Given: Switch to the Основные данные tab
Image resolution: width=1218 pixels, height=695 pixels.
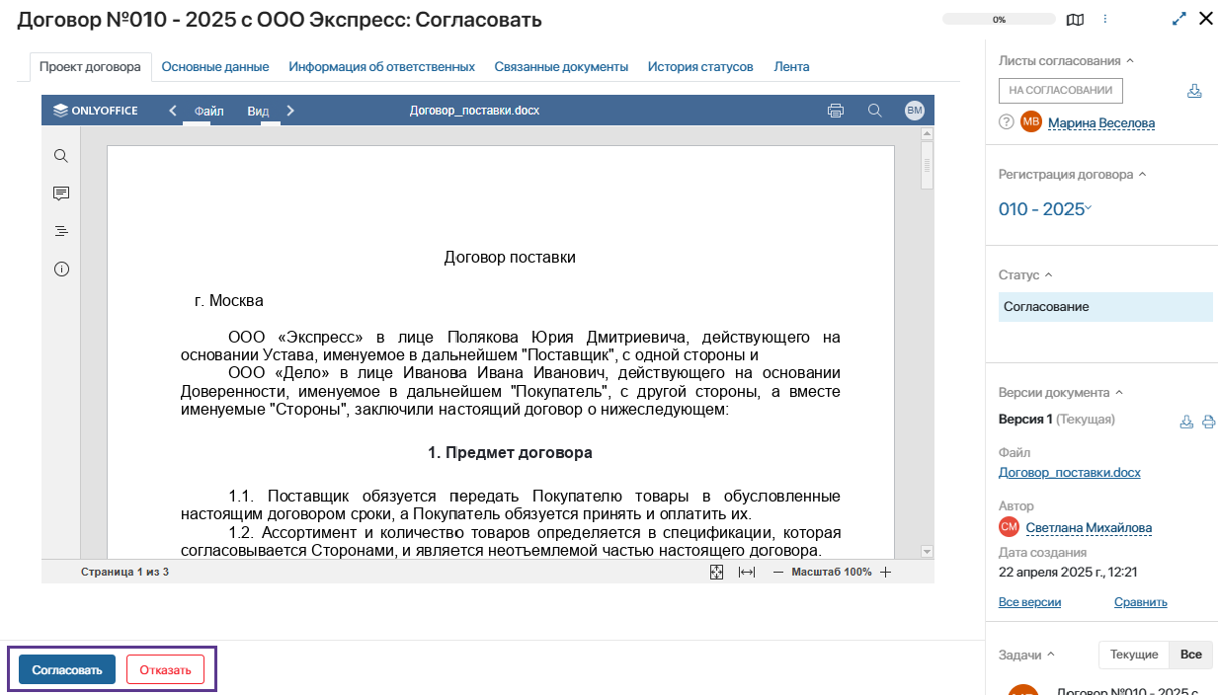Looking at the screenshot, I should (x=215, y=67).
